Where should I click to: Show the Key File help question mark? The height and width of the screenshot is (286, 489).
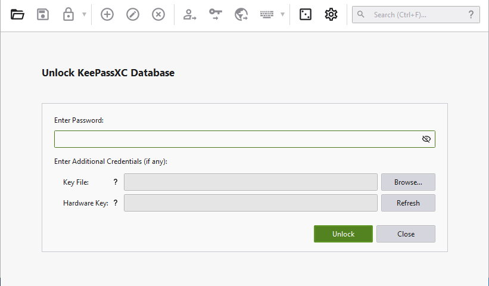[116, 182]
